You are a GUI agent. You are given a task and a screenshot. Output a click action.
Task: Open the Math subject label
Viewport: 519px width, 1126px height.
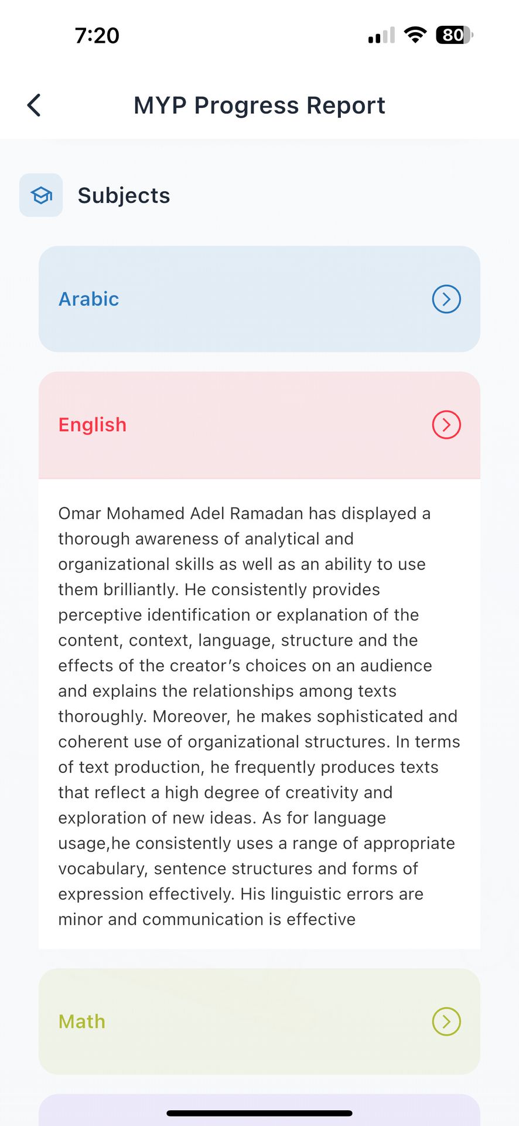(x=82, y=1022)
